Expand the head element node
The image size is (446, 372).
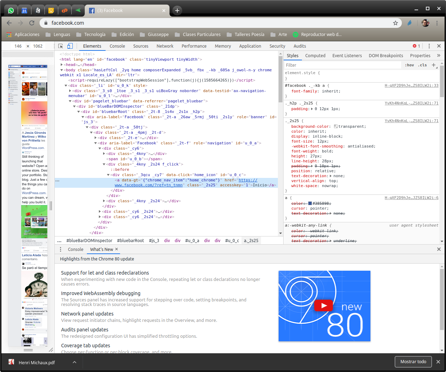pos(62,65)
